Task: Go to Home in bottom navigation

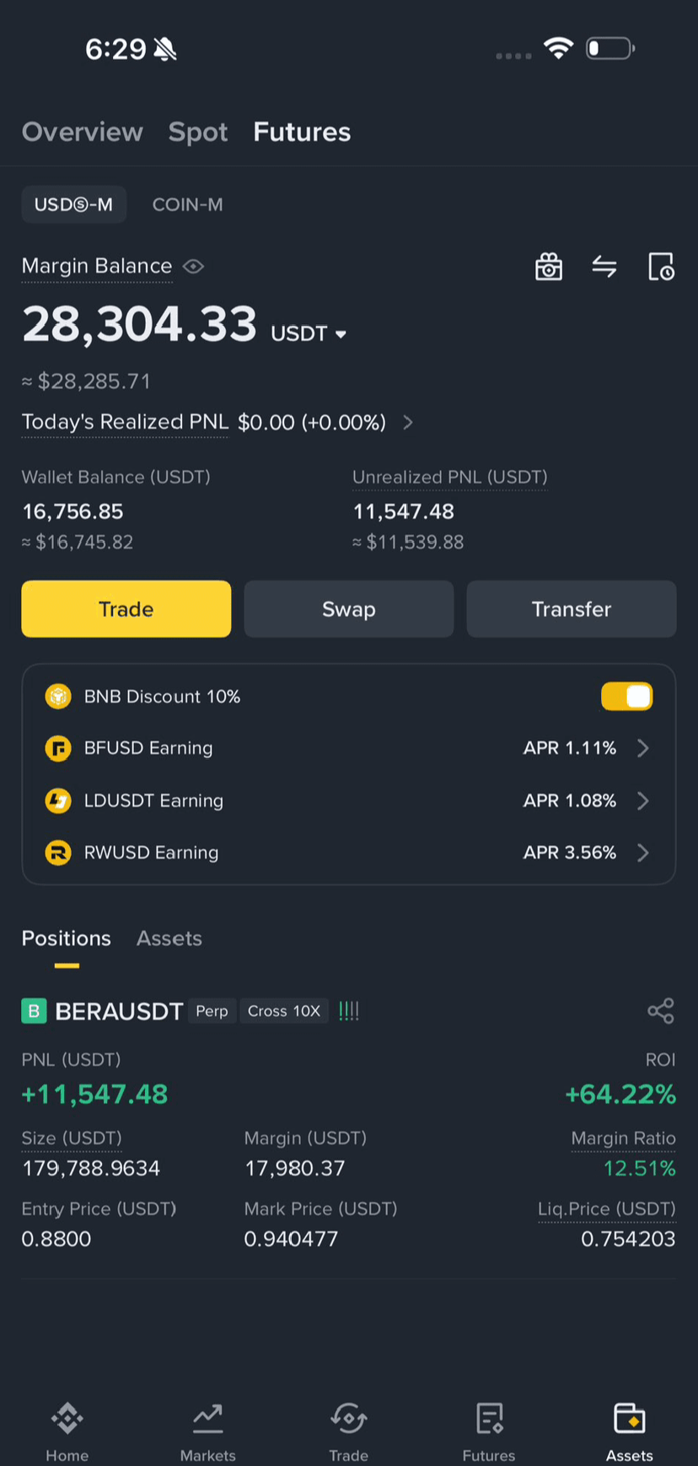Action: 67,1432
